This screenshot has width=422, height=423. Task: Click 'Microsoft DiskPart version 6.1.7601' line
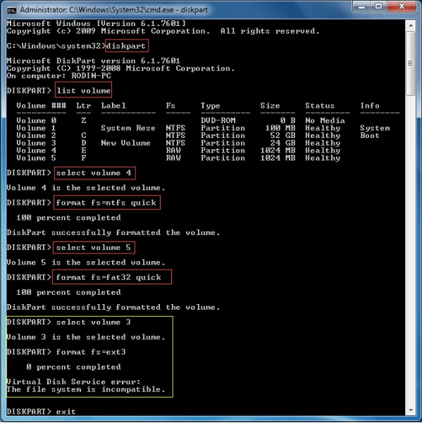(93, 61)
